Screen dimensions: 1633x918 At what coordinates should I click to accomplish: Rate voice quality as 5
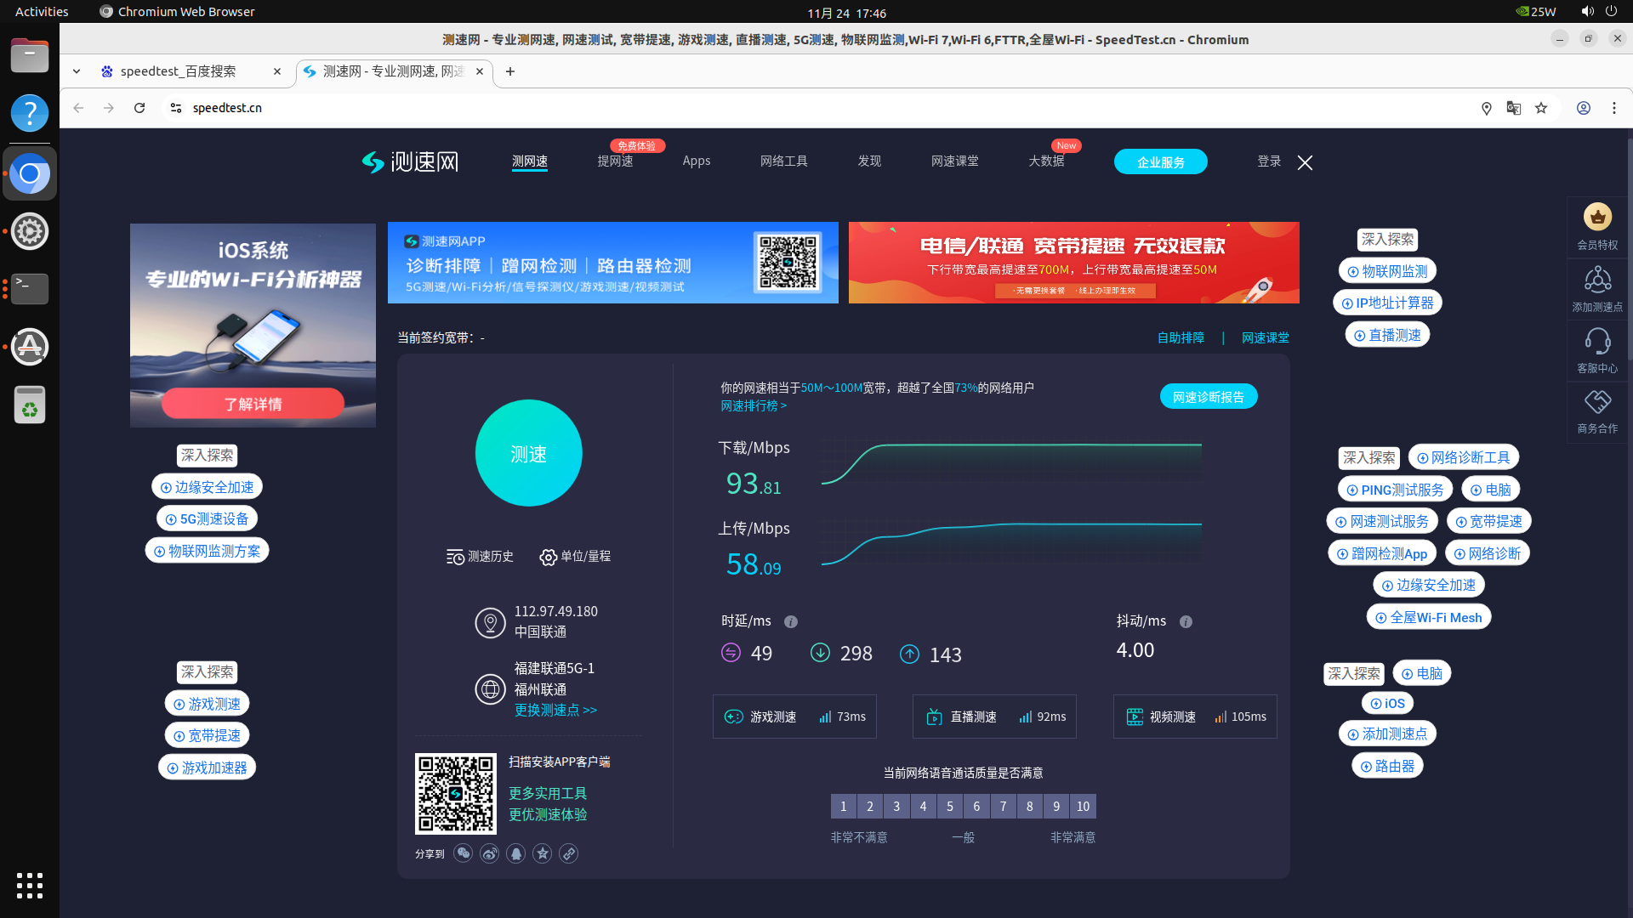(x=950, y=807)
